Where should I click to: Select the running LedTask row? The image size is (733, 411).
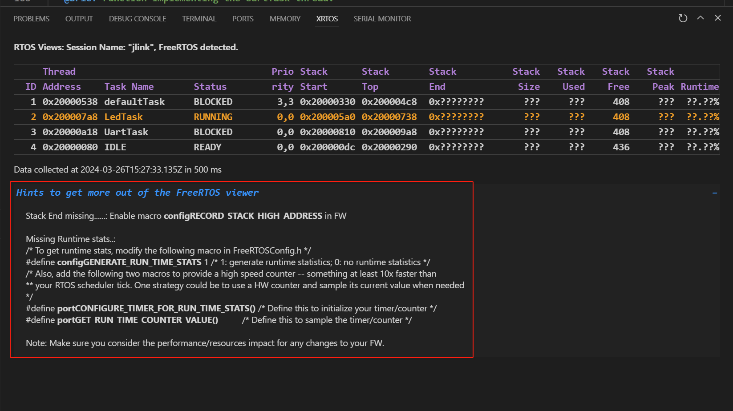(x=367, y=117)
